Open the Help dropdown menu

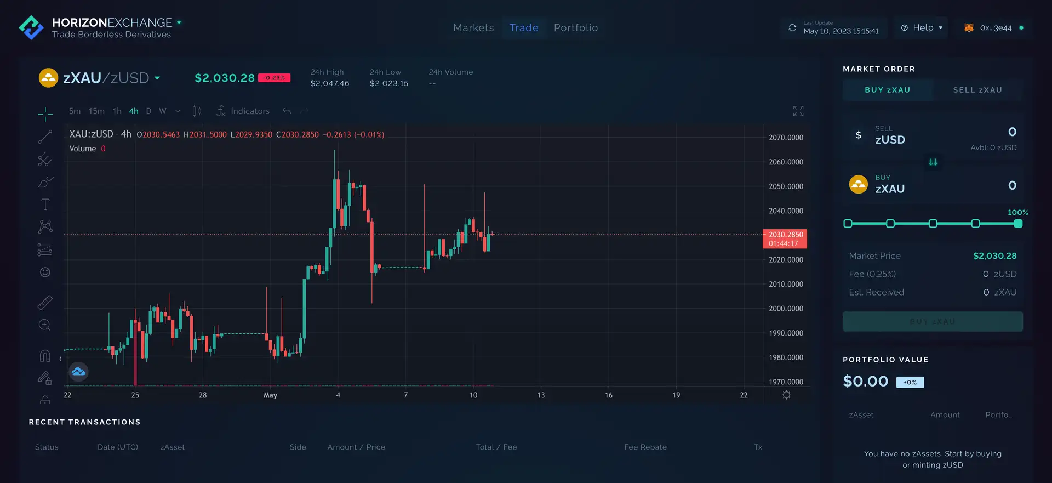[922, 28]
